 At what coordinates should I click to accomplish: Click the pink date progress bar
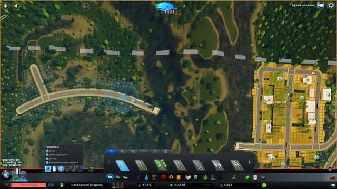point(28,185)
